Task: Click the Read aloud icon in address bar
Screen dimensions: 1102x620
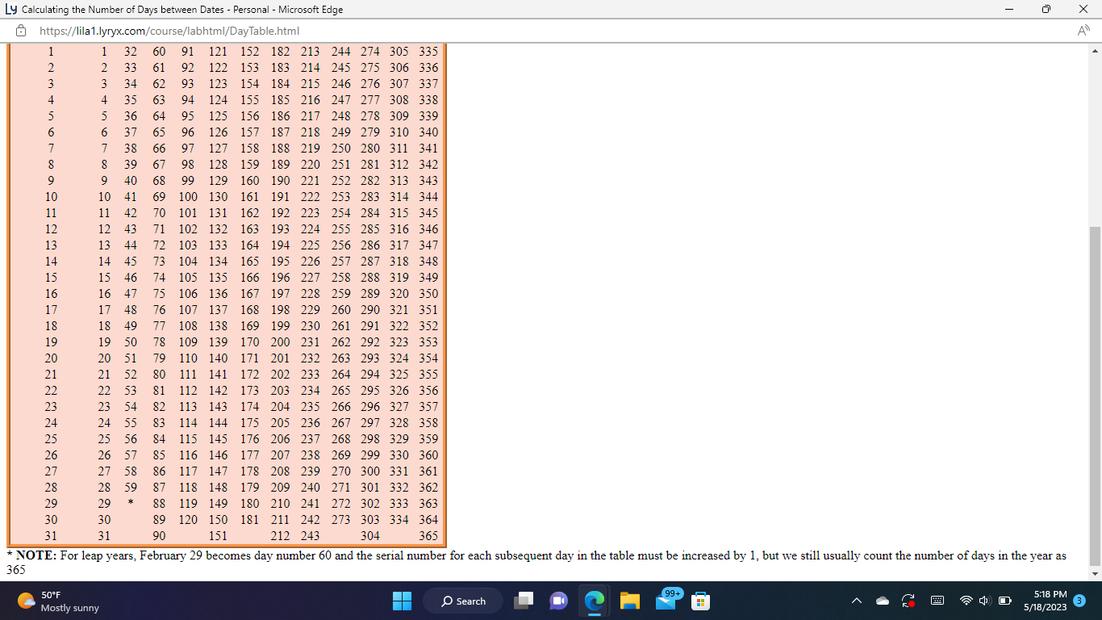Action: tap(1083, 31)
